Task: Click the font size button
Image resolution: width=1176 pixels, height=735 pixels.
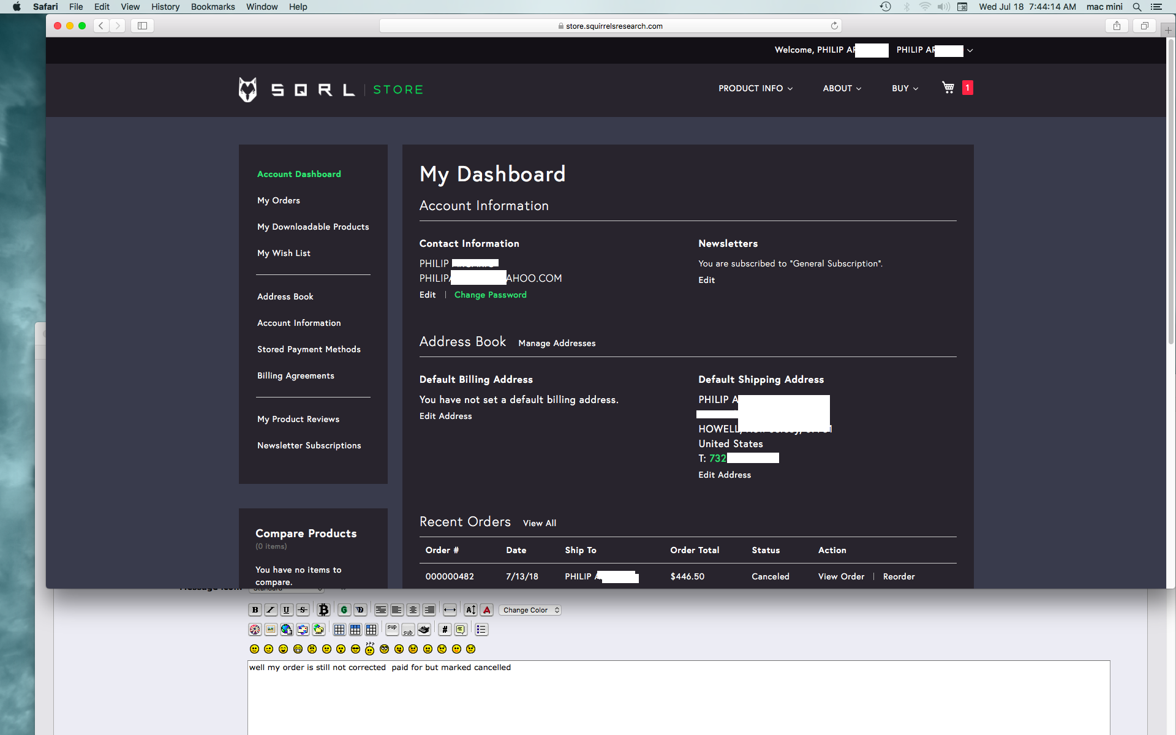Action: 470,610
